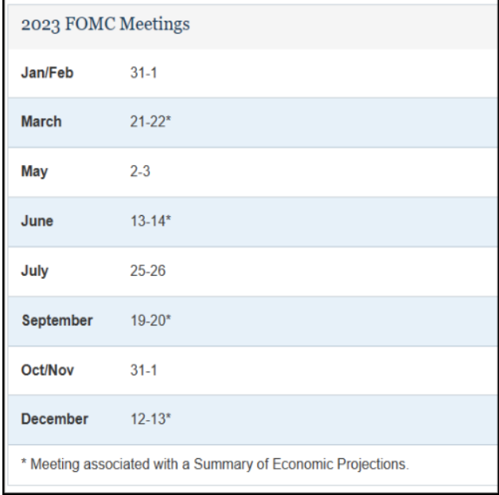Image resolution: width=499 pixels, height=495 pixels.
Task: Click the December 12-13* meeting dates
Action: point(149,419)
